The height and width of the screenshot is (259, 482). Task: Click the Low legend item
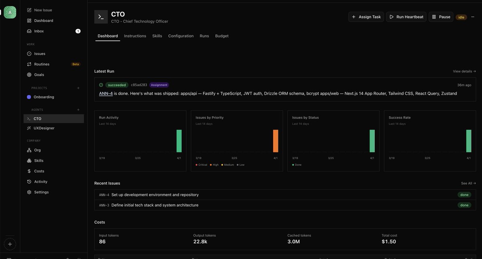241,165
